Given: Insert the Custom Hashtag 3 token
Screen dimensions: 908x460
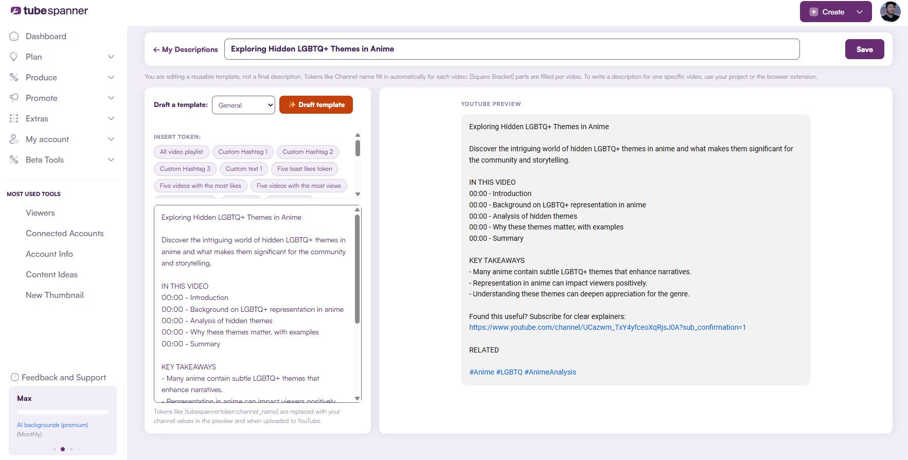Looking at the screenshot, I should pos(185,169).
